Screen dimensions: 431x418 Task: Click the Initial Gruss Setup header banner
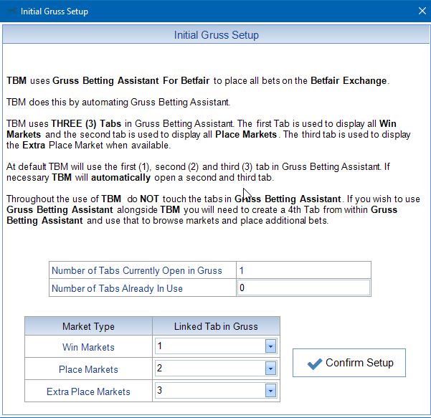click(x=216, y=35)
